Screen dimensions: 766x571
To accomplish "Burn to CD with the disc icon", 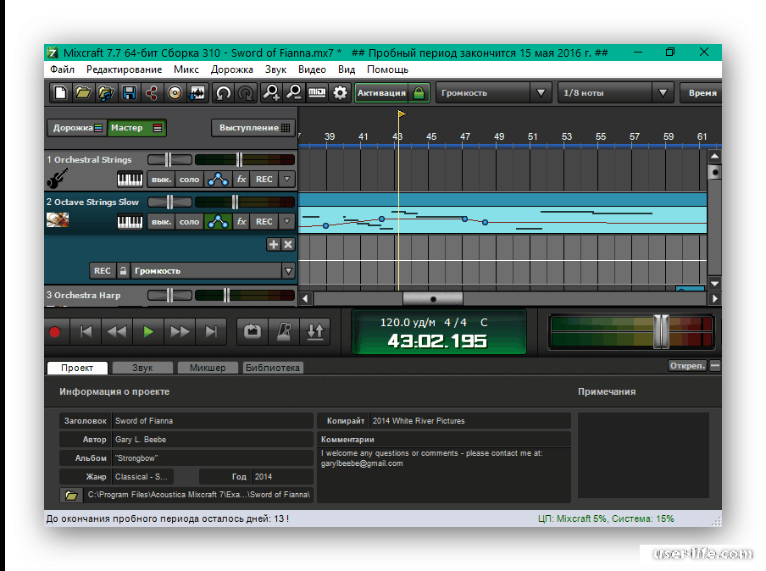I will coord(175,92).
